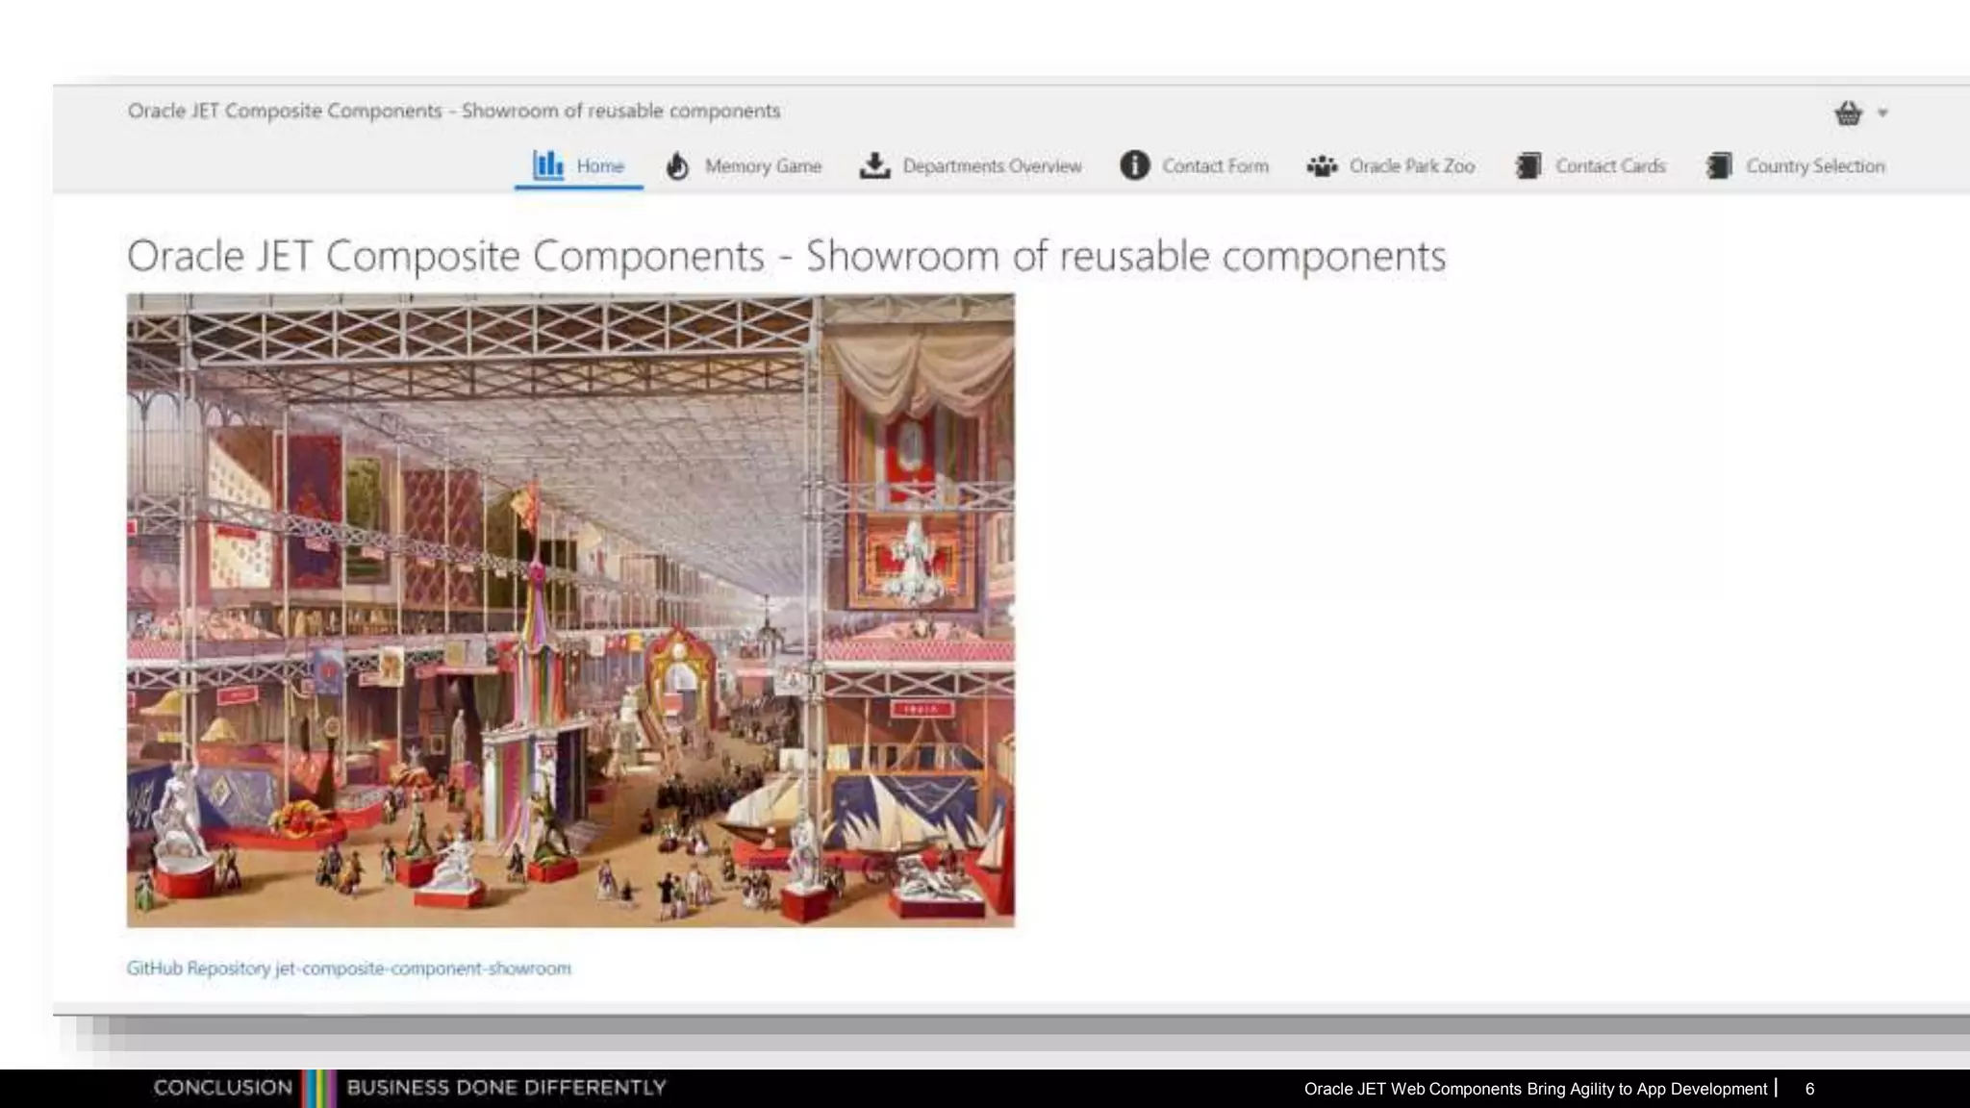Go to the Oracle Park Zoo tab

pyautogui.click(x=1391, y=166)
